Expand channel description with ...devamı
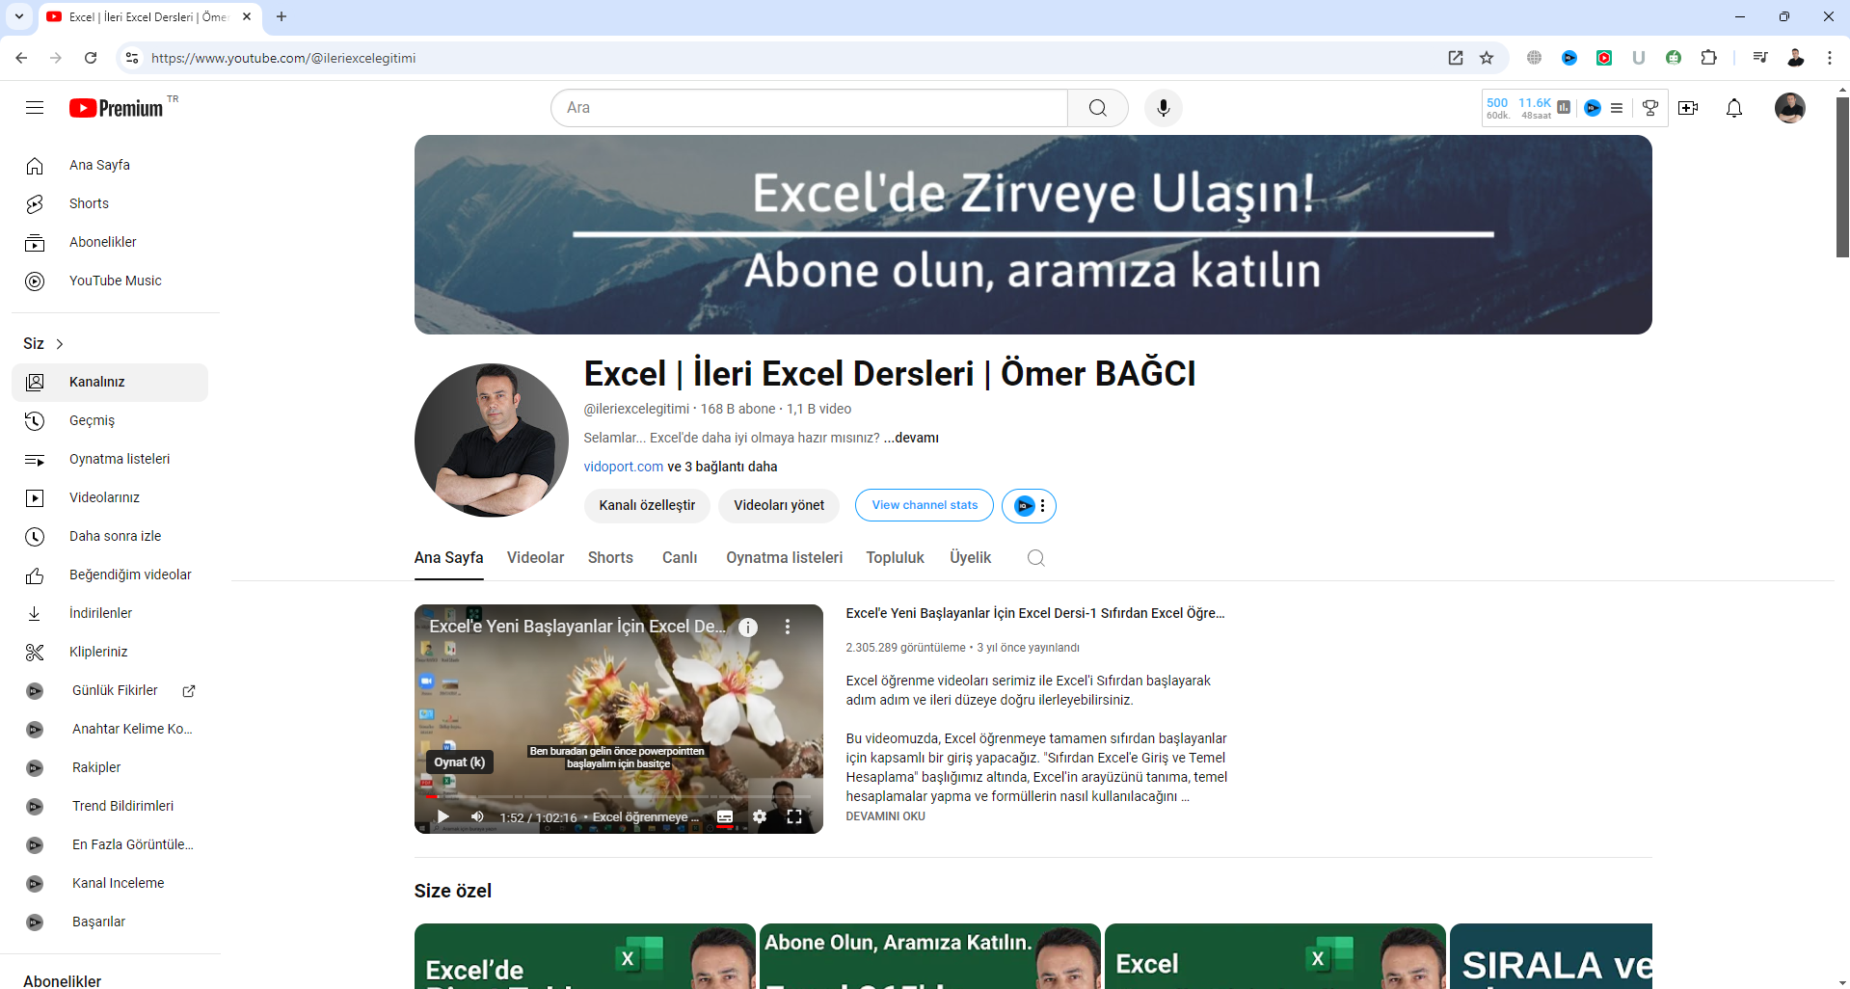 (911, 438)
